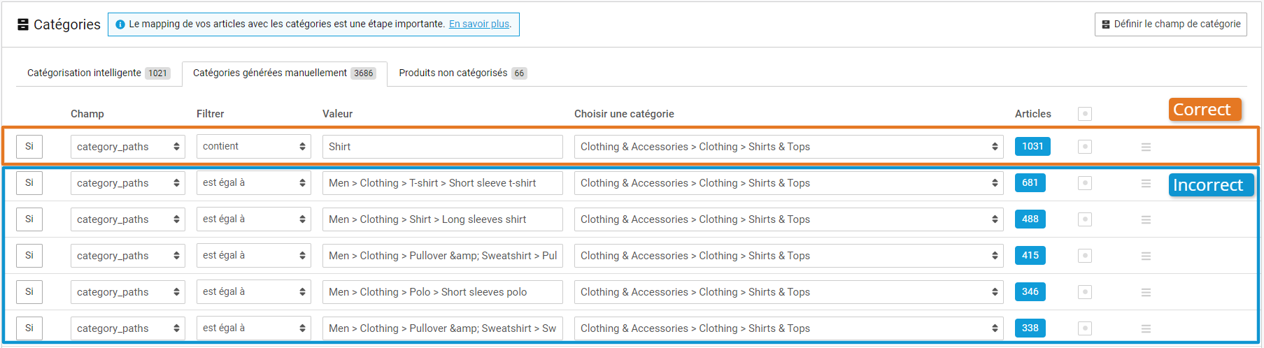
Task: Click the 1031 articles count badge
Action: pos(1032,147)
